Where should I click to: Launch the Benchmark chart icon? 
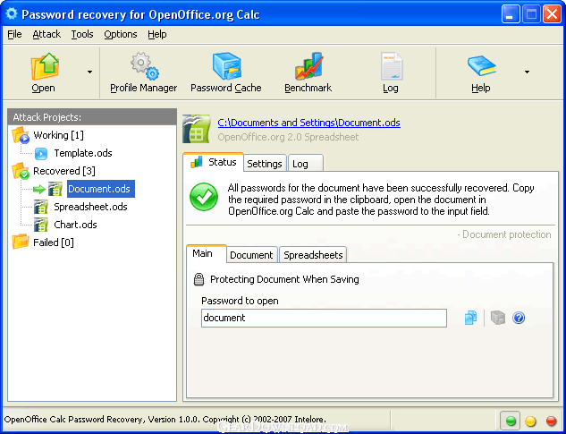click(x=308, y=66)
